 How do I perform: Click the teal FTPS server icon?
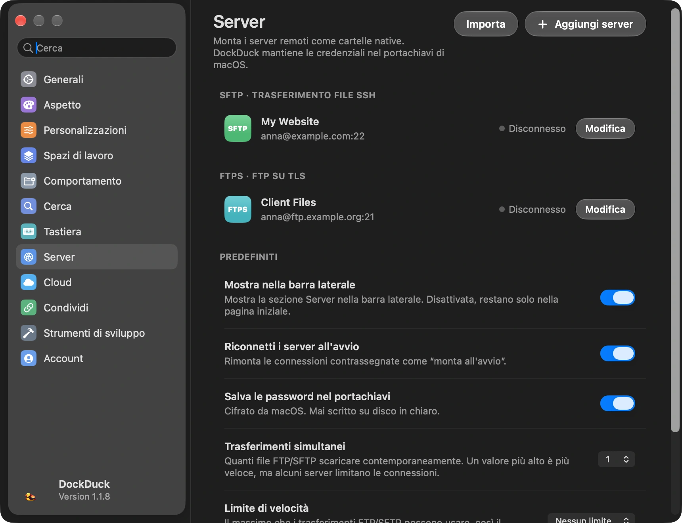[238, 209]
